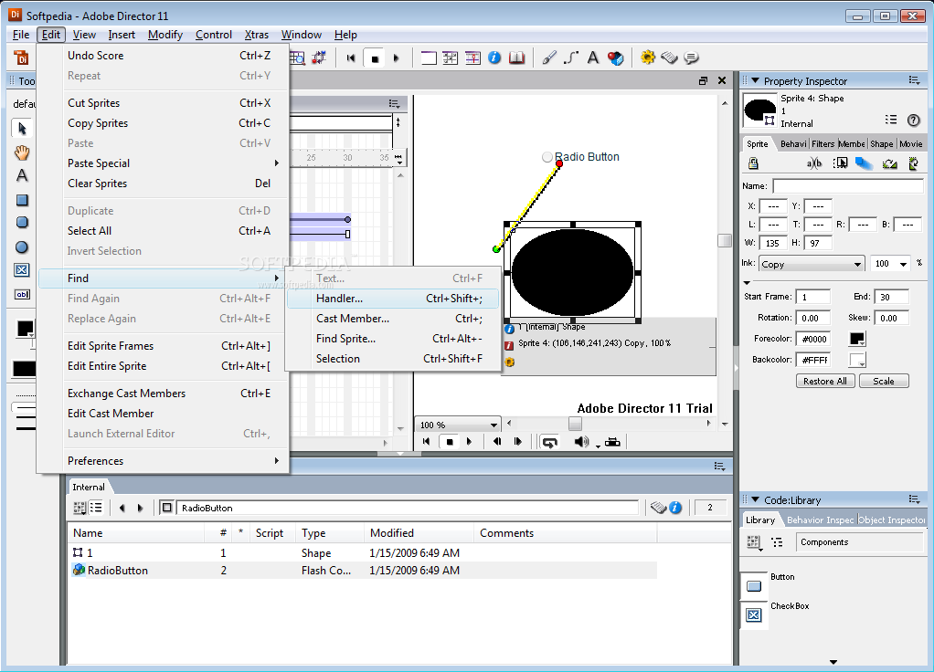The width and height of the screenshot is (934, 672).
Task: Open the Backcolor white swatch
Action: click(856, 360)
